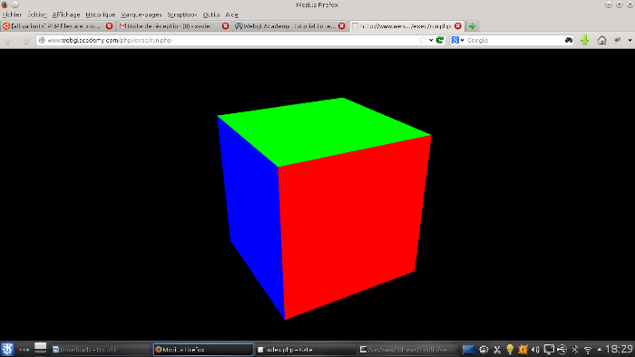Click the back navigation arrow

tap(8, 40)
